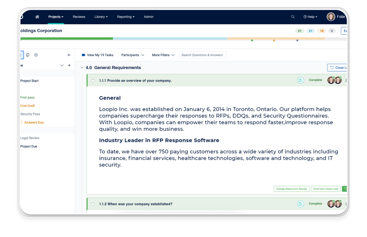Click question 1.1.2 title text
The width and height of the screenshot is (367, 237).
click(136, 204)
